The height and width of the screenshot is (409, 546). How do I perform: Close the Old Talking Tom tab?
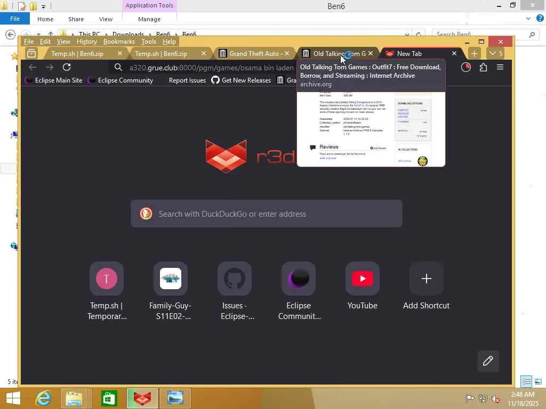click(371, 54)
